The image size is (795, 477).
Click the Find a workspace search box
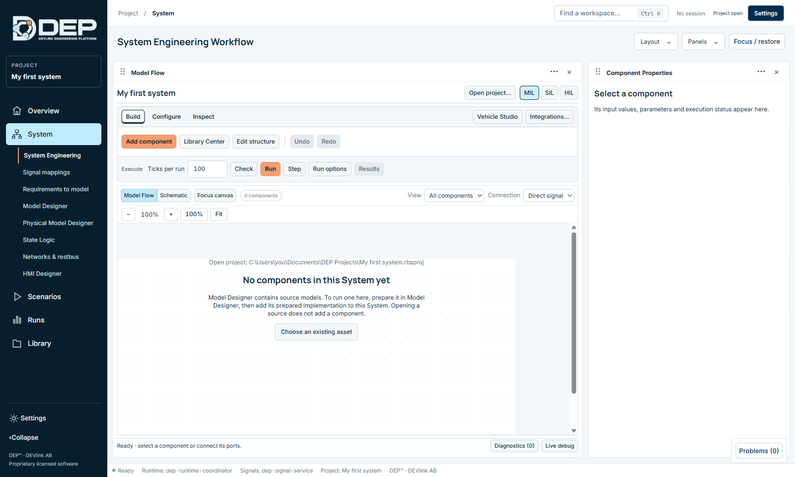point(611,13)
